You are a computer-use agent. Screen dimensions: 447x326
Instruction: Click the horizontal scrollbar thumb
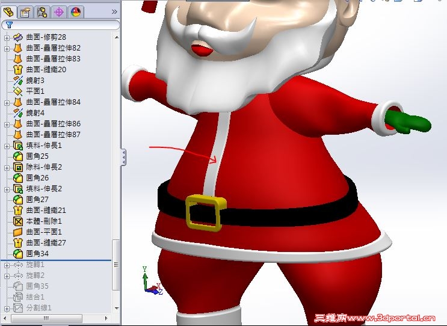point(46,318)
